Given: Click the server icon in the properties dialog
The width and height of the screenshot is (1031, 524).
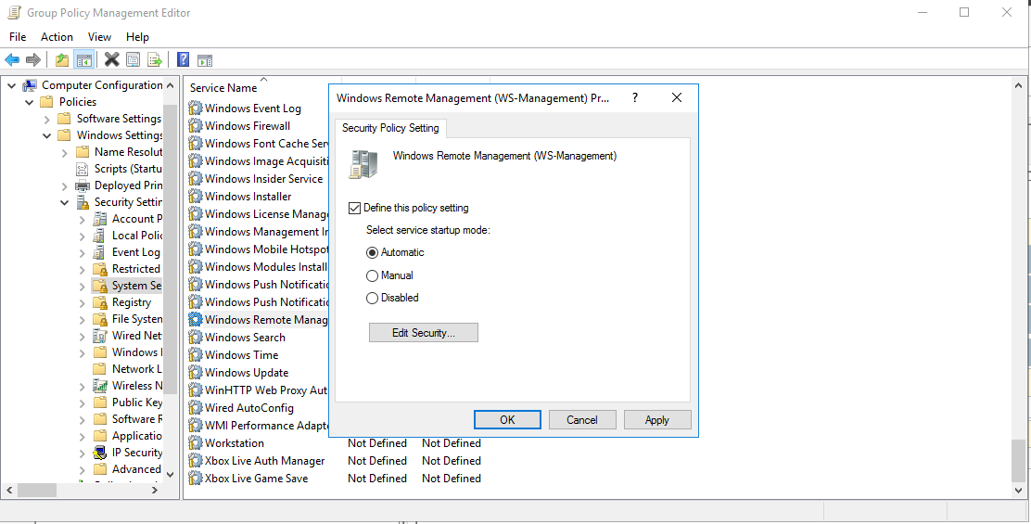Looking at the screenshot, I should [363, 164].
